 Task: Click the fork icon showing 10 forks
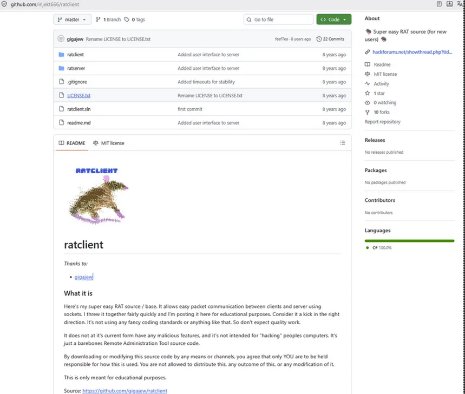click(x=368, y=112)
